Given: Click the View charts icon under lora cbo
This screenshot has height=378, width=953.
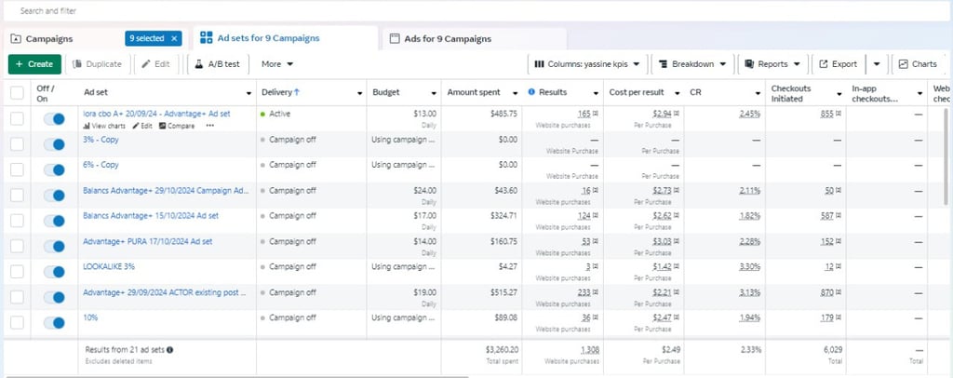Looking at the screenshot, I should click(x=87, y=126).
